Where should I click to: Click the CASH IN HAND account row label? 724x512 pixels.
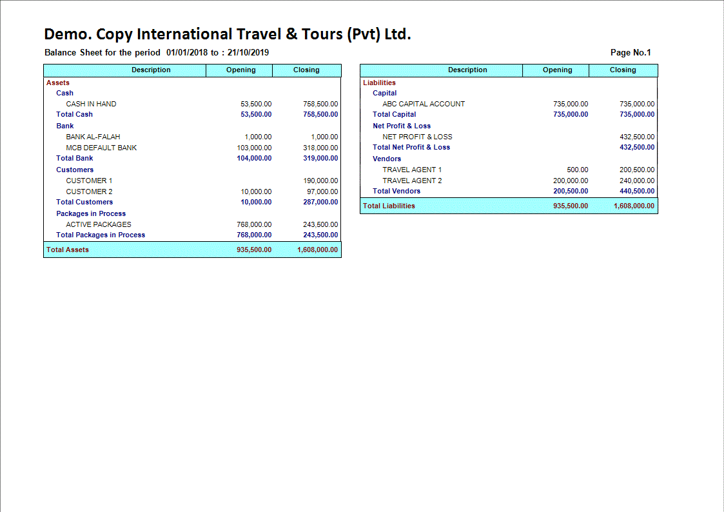click(x=91, y=104)
